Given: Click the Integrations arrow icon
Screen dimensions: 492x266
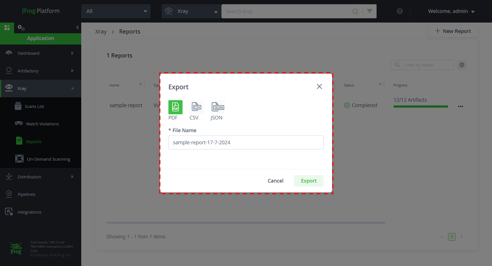Looking at the screenshot, I should pos(9,212).
